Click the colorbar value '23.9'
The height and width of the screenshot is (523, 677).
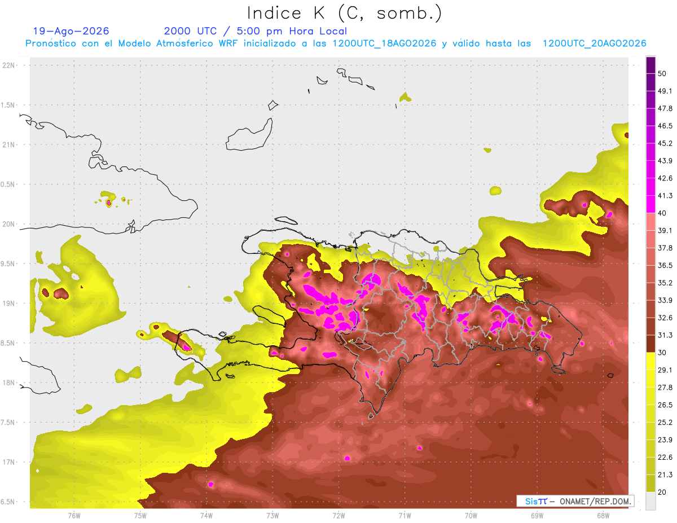(665, 440)
